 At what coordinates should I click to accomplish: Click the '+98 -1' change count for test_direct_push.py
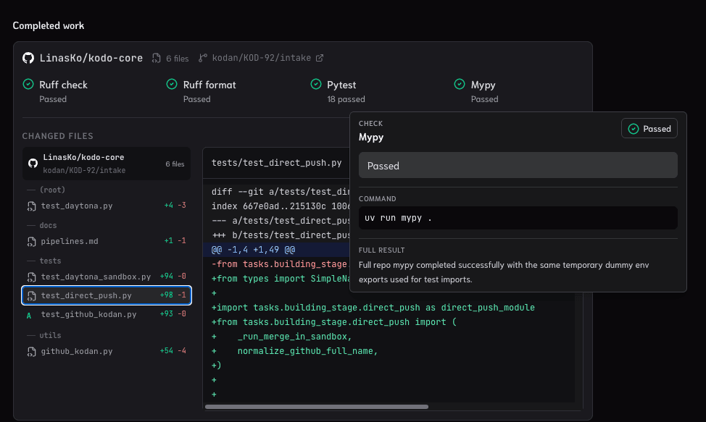click(x=173, y=295)
